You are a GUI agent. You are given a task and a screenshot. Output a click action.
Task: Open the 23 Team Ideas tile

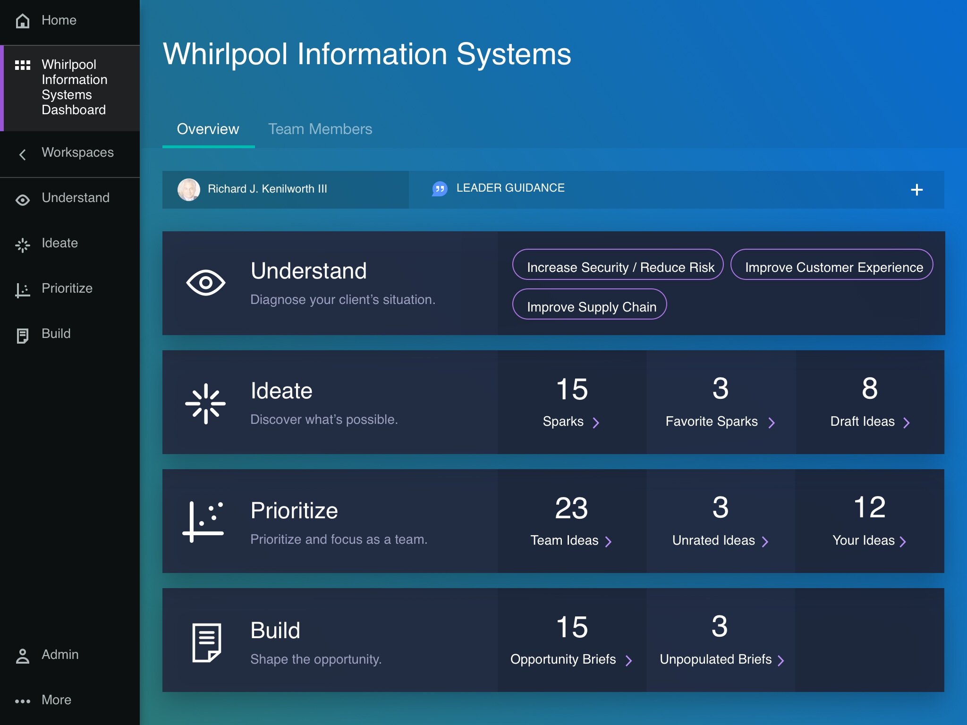(x=572, y=521)
